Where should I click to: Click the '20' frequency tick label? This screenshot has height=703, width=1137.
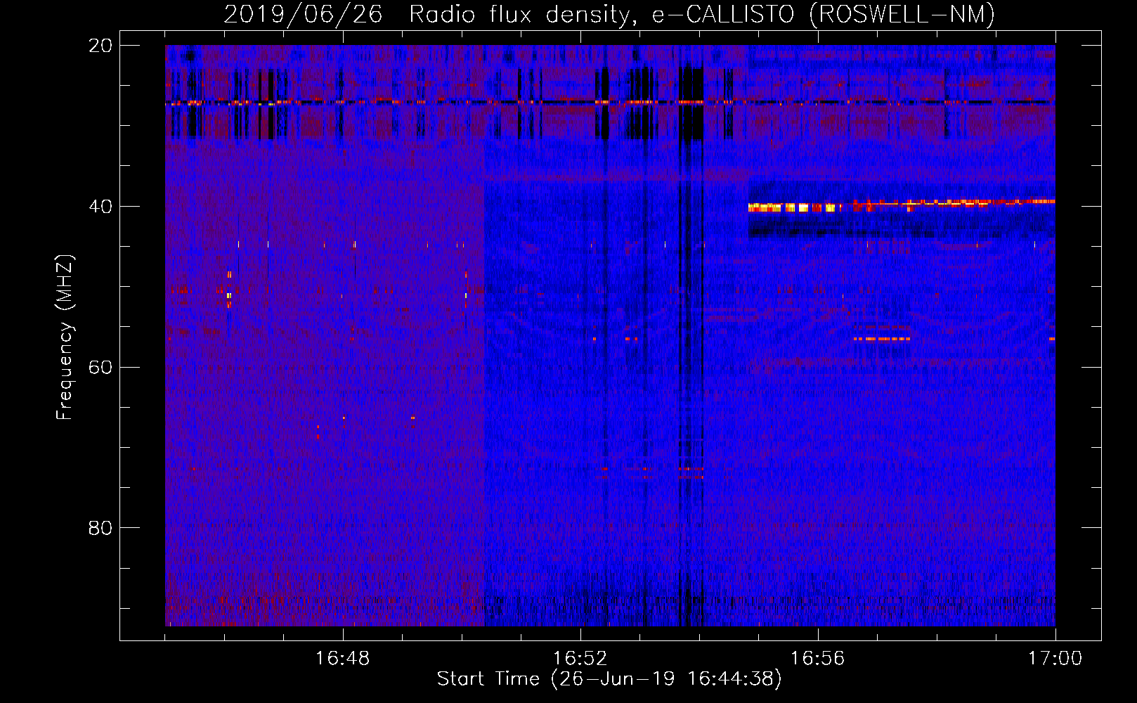100,46
